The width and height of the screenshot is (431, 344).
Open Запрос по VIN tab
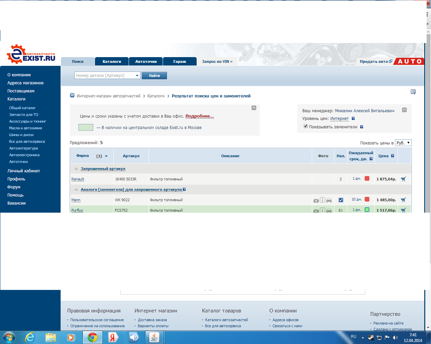click(217, 61)
